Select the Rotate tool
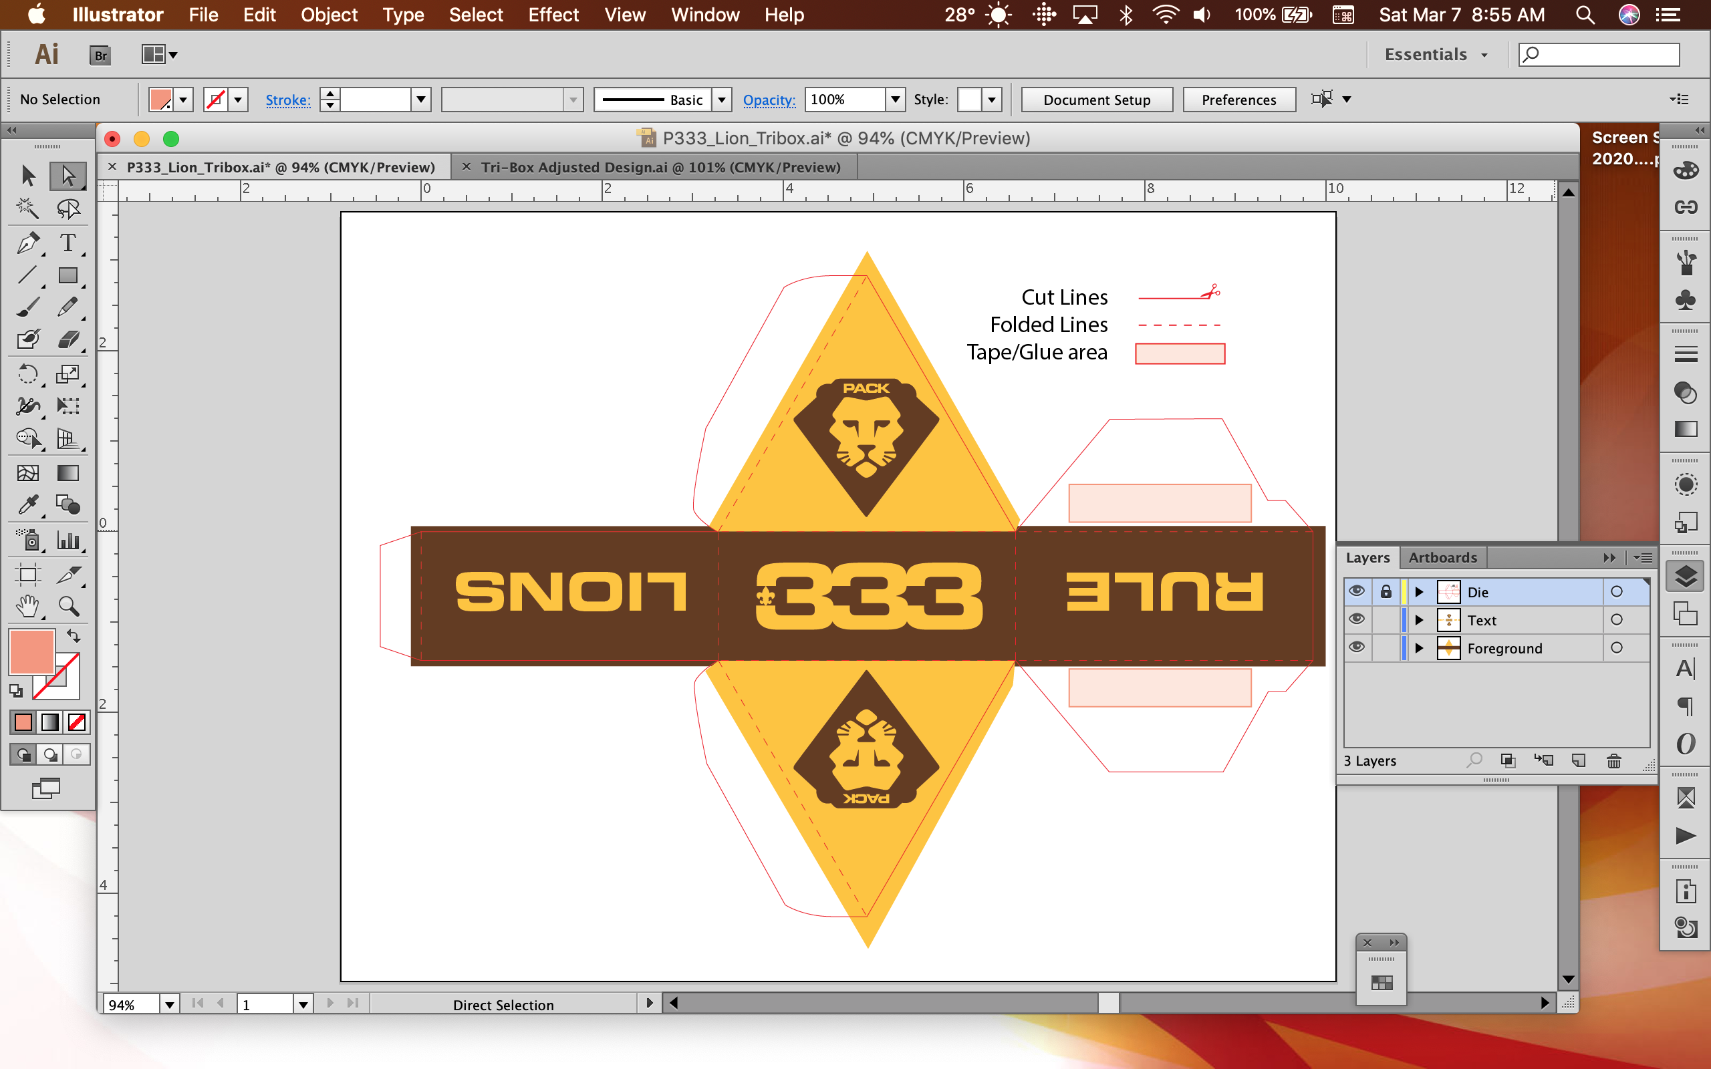The height and width of the screenshot is (1069, 1711). tap(28, 373)
